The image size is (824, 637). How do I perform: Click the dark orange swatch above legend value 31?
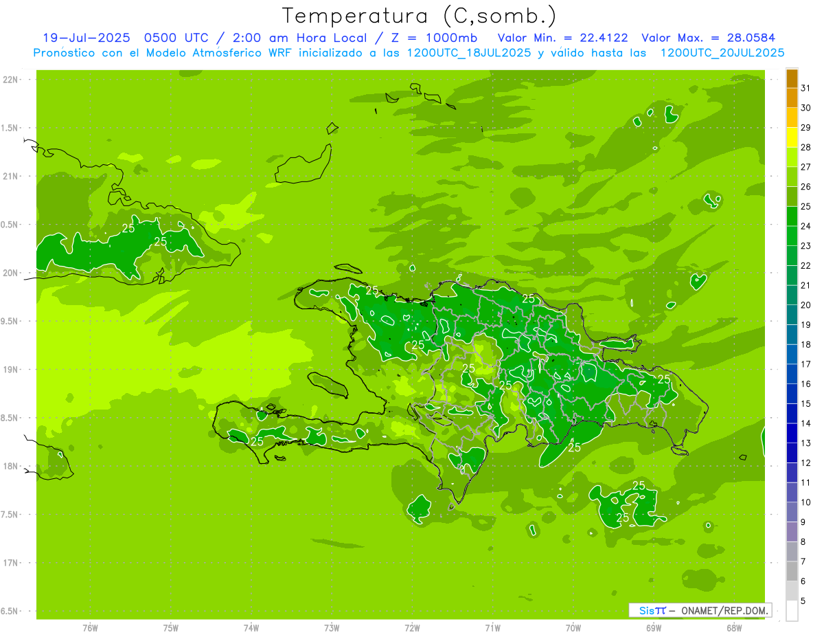click(x=792, y=78)
